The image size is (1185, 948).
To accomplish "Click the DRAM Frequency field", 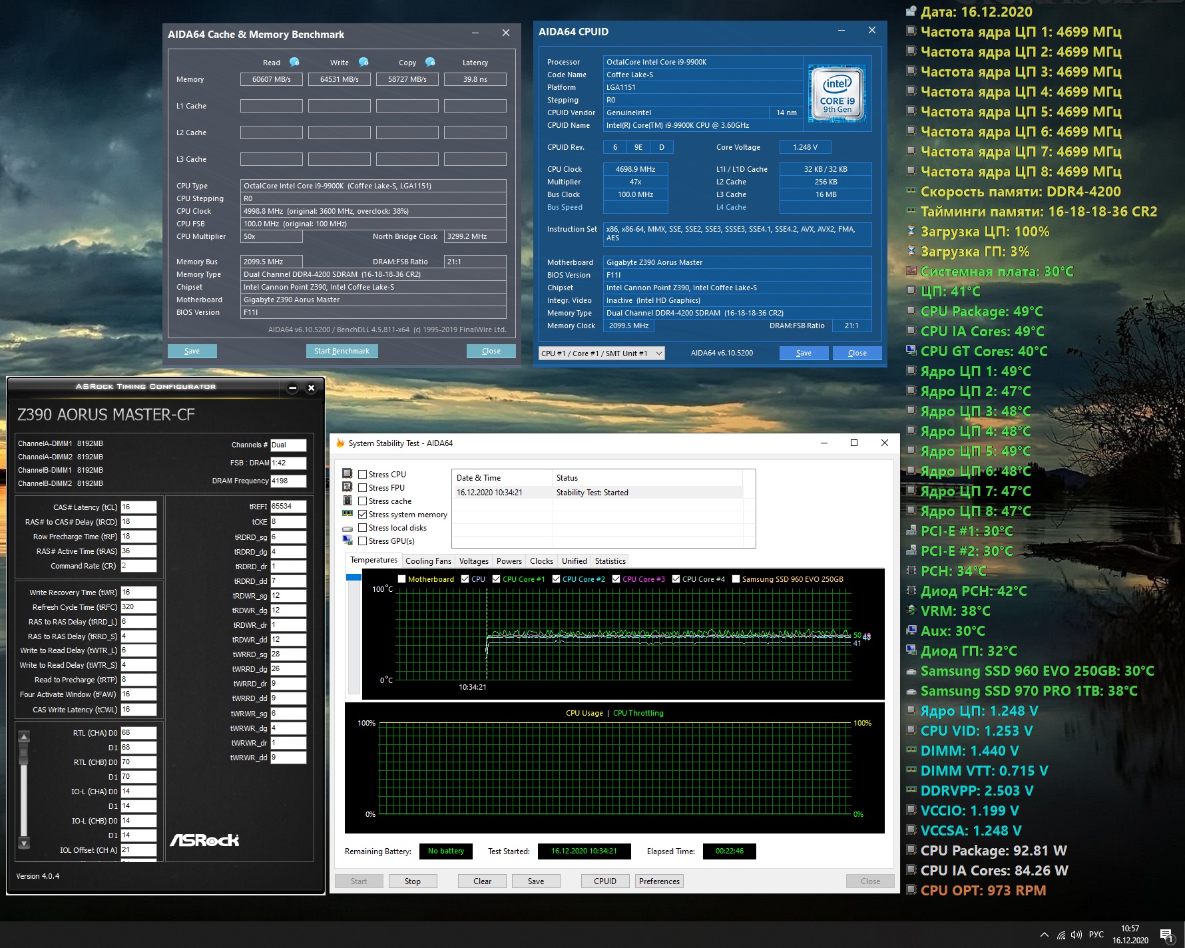I will pyautogui.click(x=288, y=481).
